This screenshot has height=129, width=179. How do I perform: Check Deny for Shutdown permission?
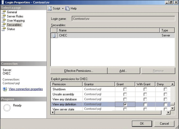tap(165, 89)
